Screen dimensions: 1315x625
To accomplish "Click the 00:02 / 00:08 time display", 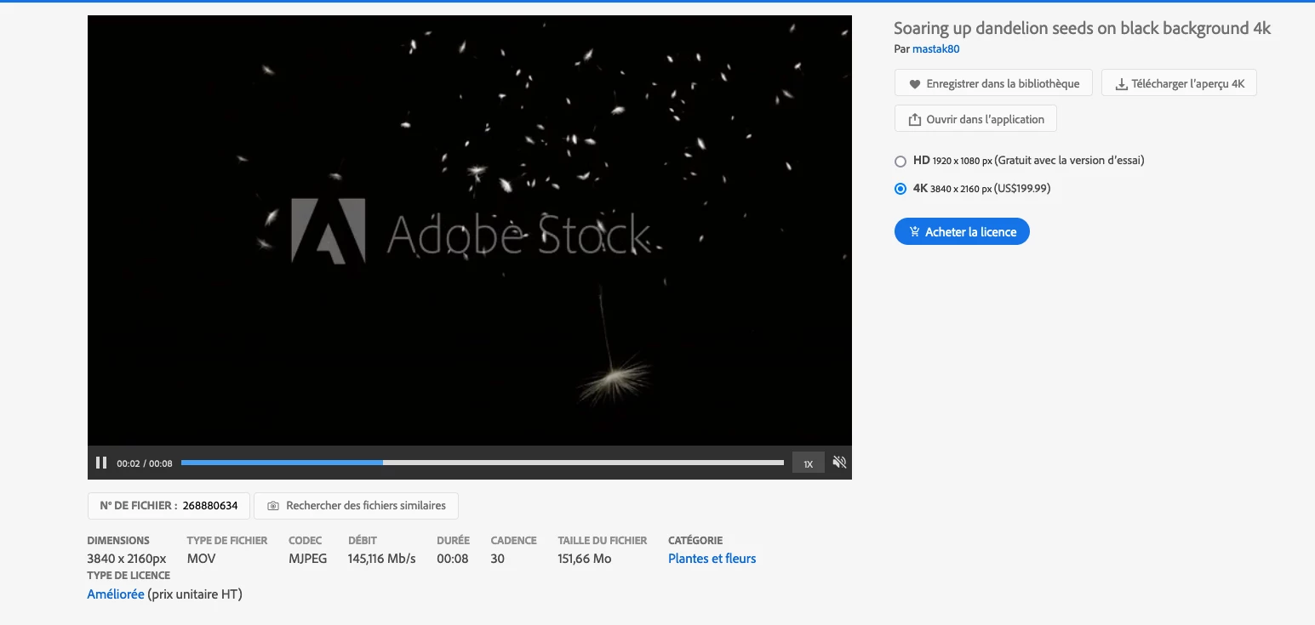I will tap(145, 463).
